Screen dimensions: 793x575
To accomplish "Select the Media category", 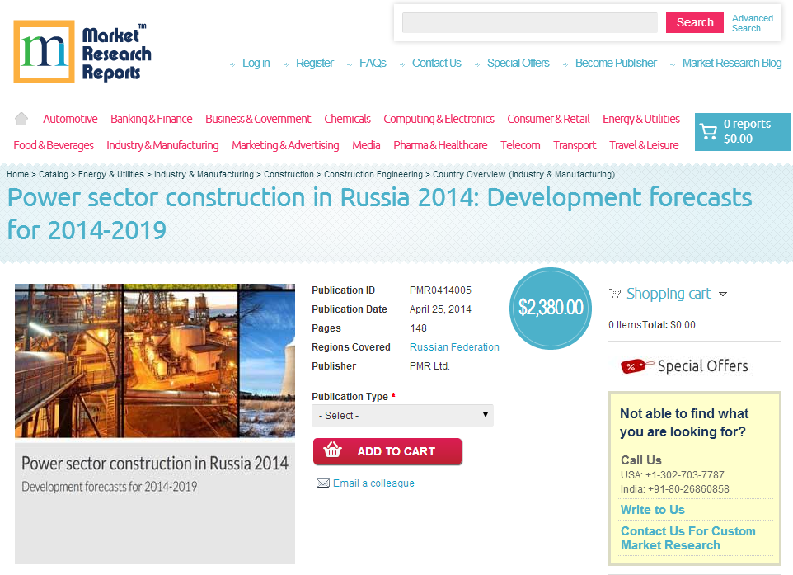I will [x=366, y=145].
